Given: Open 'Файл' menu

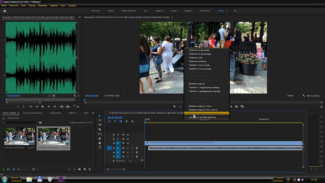Looking at the screenshot, I should (4, 5).
